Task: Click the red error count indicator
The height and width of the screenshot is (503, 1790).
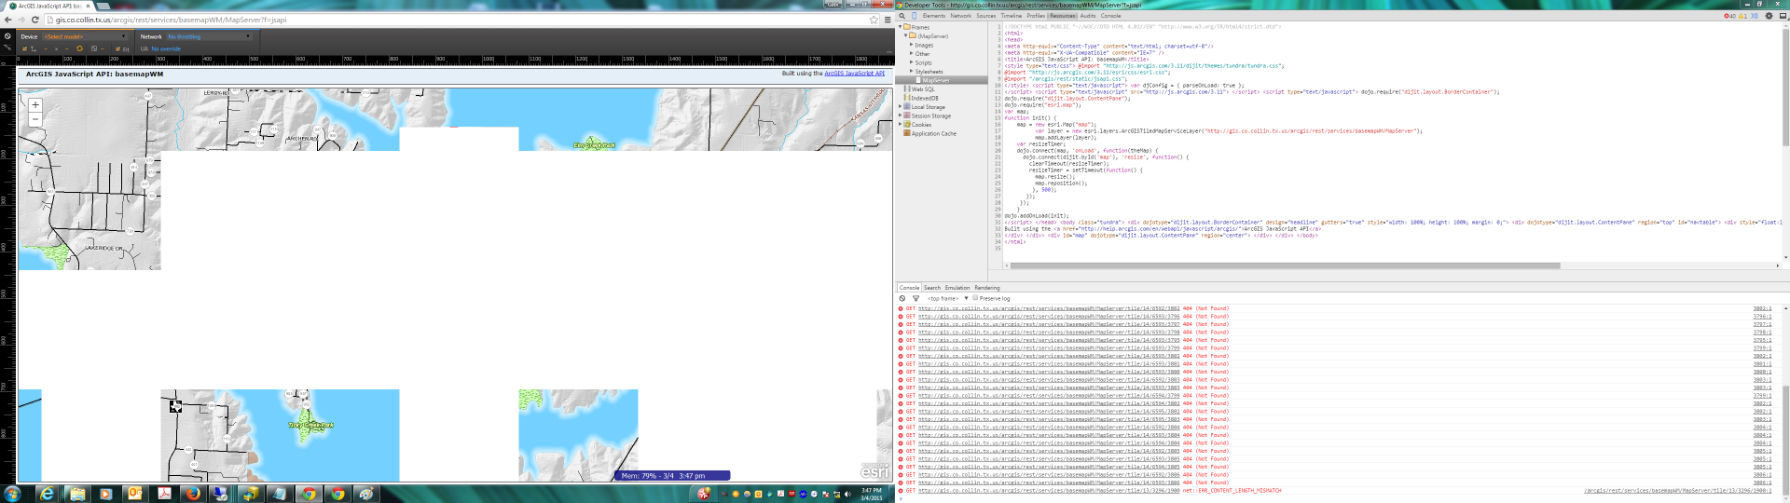Action: point(1729,16)
